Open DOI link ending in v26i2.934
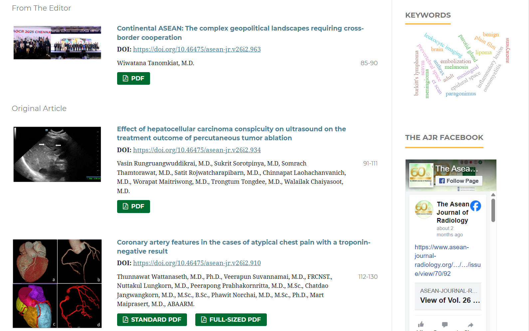The width and height of the screenshot is (529, 331). click(197, 150)
